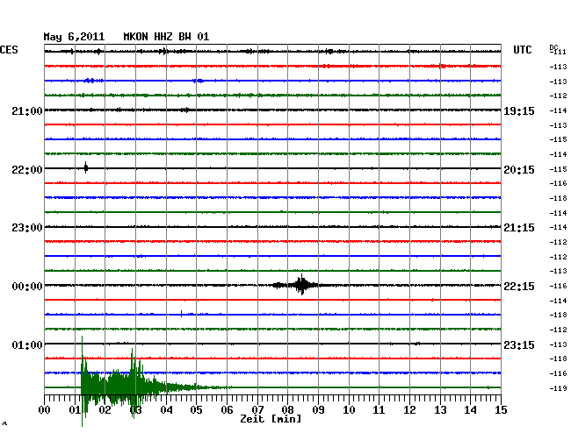
Task: Click the "14" minute axis label
Action: (x=470, y=410)
